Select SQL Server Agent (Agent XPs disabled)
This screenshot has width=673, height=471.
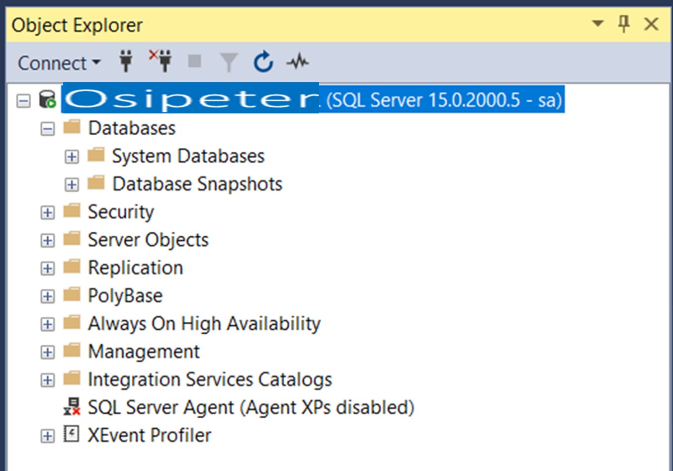(251, 407)
